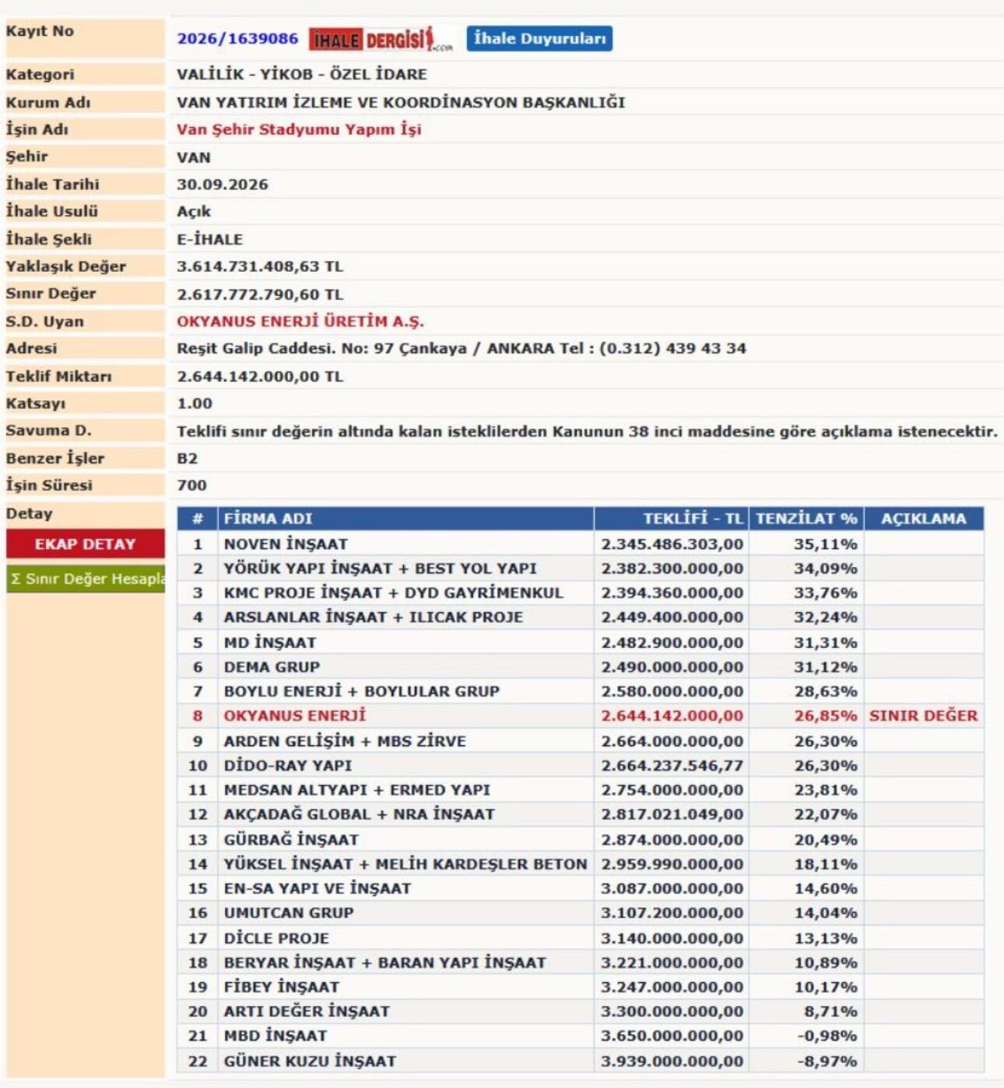Select the MBD İNŞAAT firm name
Screen dimensions: 1004x1088
[276, 1036]
